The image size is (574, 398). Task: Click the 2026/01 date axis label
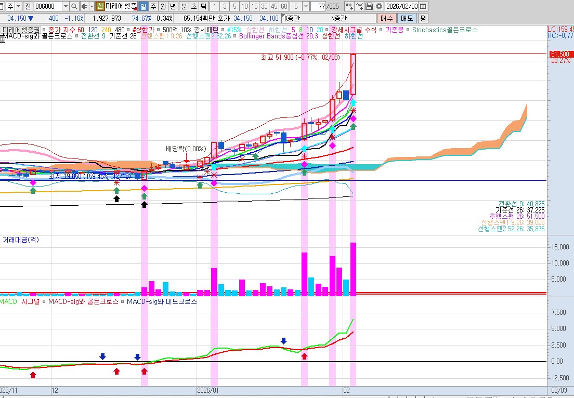[208, 390]
